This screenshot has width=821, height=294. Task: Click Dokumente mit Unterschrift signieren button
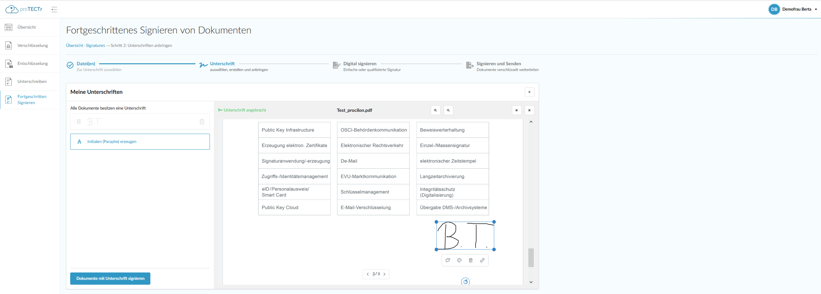110,278
